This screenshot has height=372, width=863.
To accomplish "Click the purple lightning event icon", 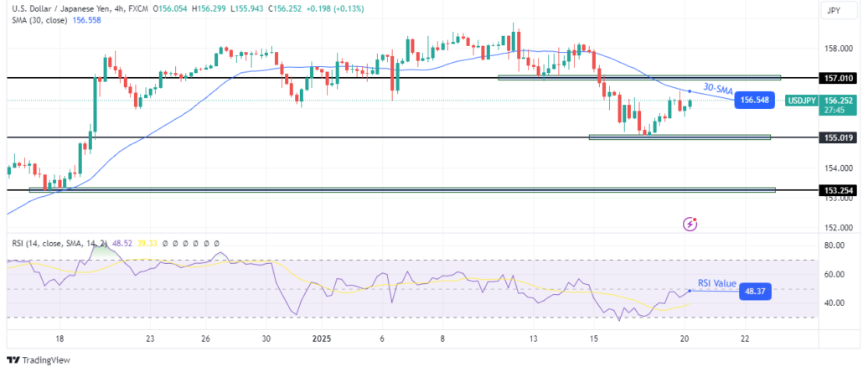I will click(x=690, y=224).
